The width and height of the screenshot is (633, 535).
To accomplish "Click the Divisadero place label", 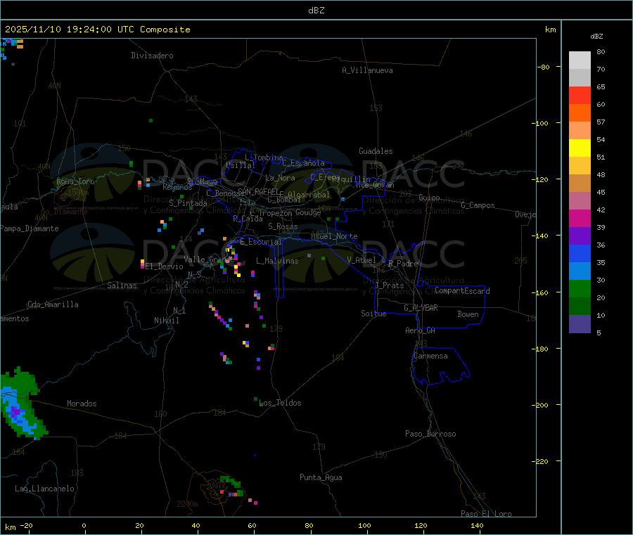I will [x=152, y=56].
